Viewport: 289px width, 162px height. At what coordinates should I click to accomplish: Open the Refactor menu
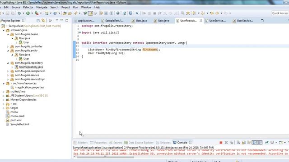[x=28, y=7]
